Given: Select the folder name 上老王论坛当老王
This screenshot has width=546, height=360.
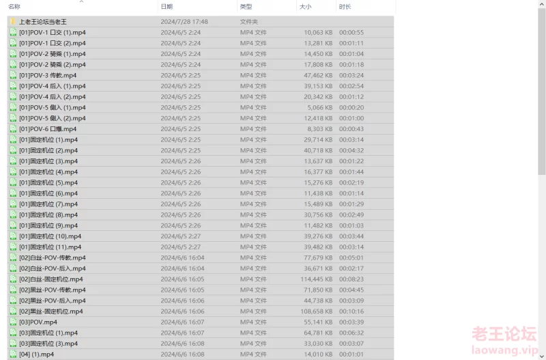Looking at the screenshot, I should pyautogui.click(x=42, y=22).
